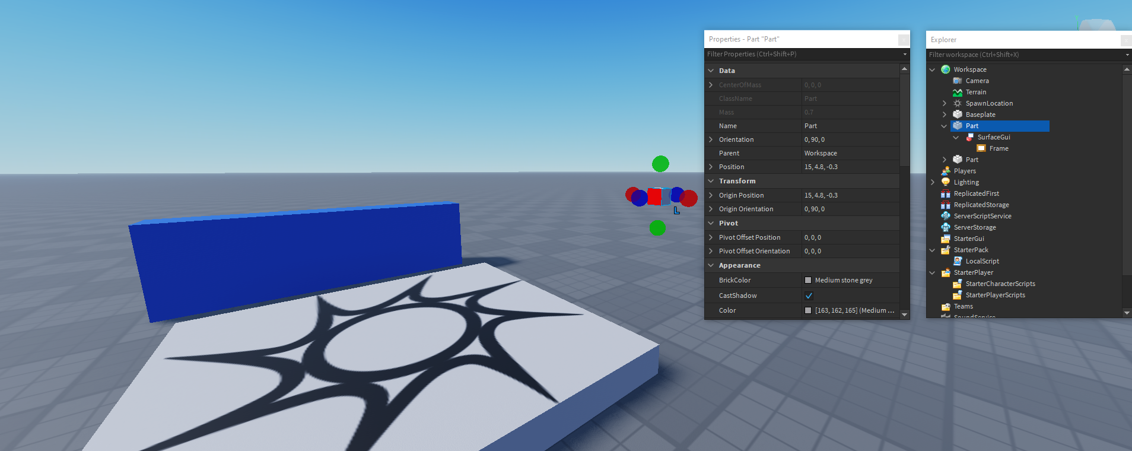Screen dimensions: 1132x451
Task: Expand the Origin Position property
Action: [711, 195]
